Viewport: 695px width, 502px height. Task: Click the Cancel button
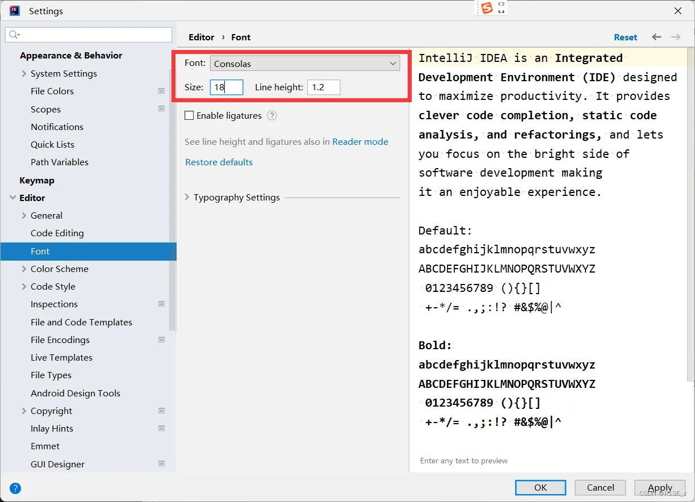tap(600, 487)
